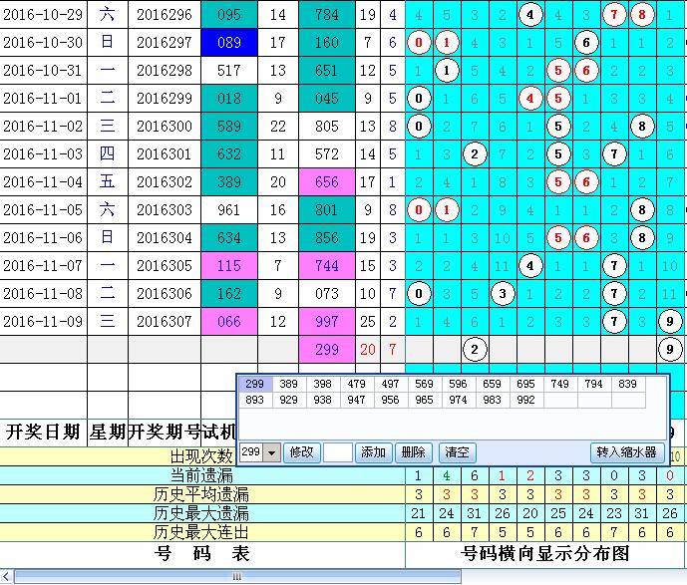Click circled 9 in the prediction row

pyautogui.click(x=669, y=350)
